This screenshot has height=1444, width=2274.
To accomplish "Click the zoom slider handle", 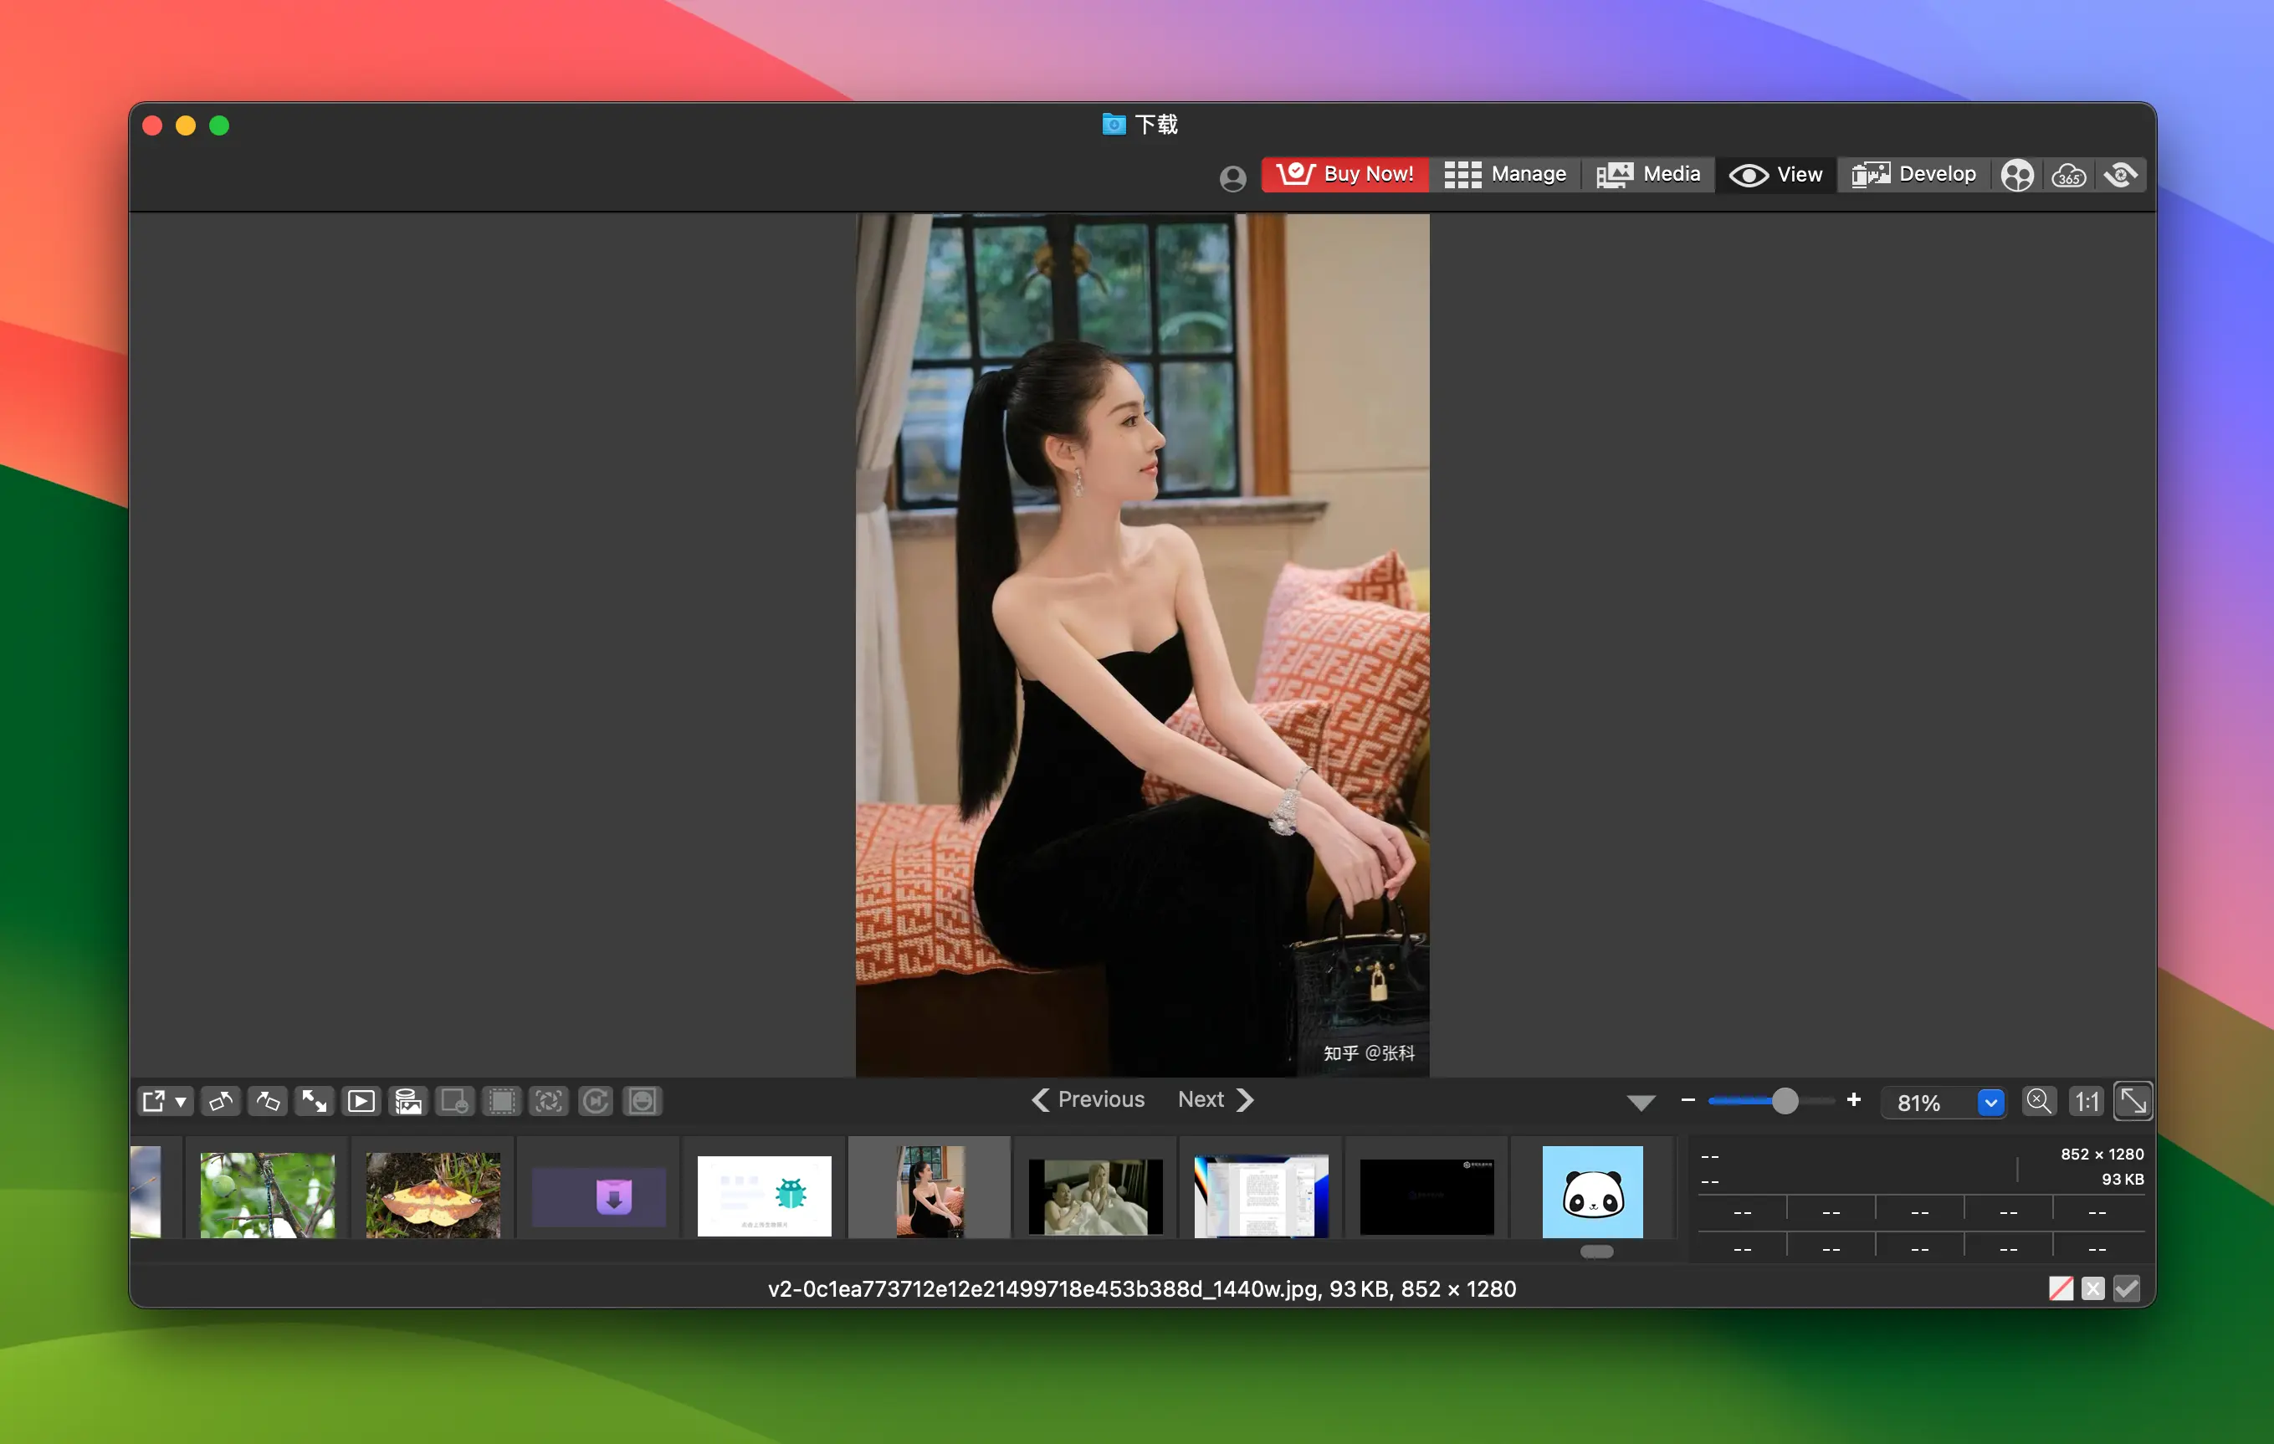I will click(1784, 1101).
